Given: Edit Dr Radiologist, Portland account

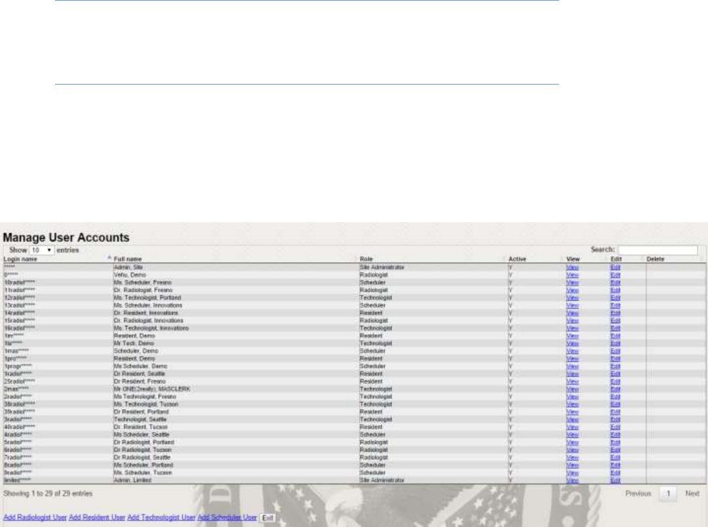Looking at the screenshot, I should click(616, 442).
